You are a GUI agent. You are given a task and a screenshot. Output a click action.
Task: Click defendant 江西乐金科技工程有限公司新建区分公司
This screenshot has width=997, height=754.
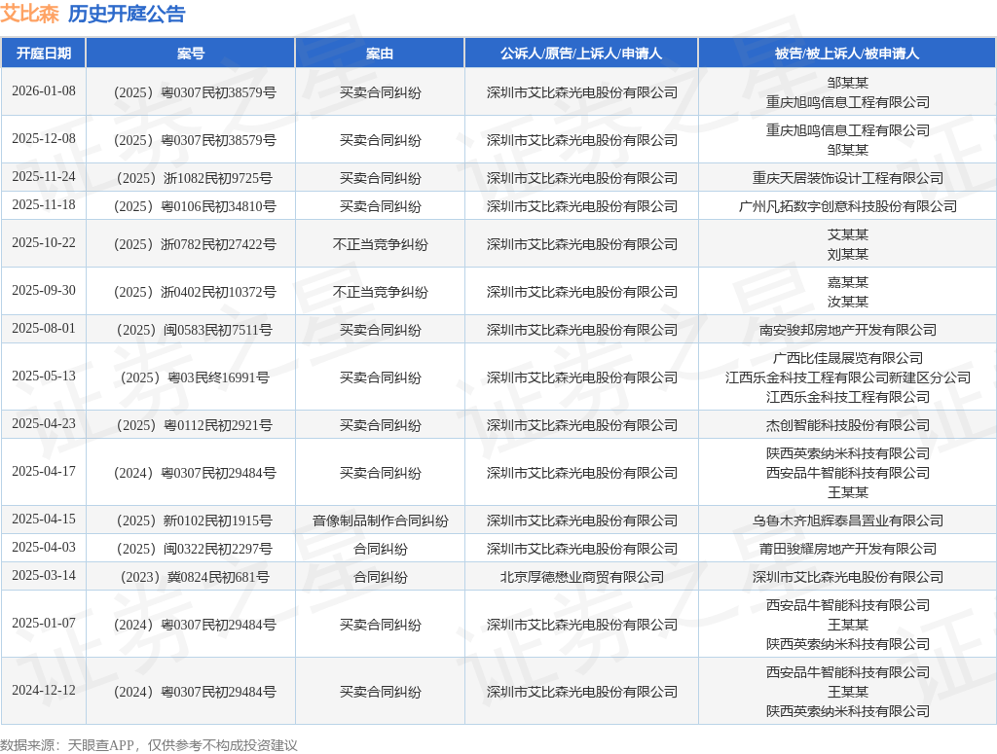coord(848,377)
